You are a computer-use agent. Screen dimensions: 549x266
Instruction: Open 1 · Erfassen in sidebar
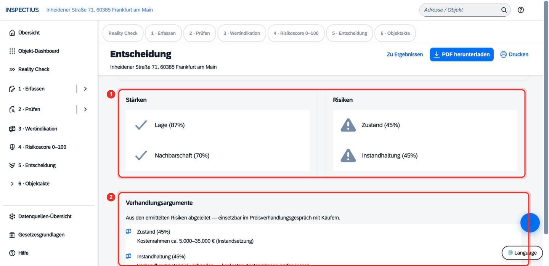point(31,89)
